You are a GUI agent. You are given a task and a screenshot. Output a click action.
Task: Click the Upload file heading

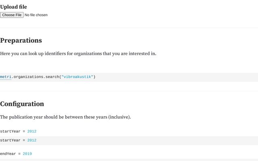pos(13,7)
